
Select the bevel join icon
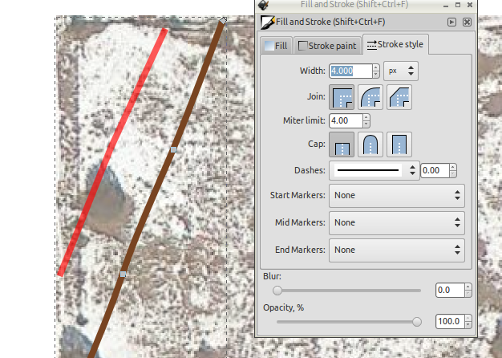(x=399, y=98)
